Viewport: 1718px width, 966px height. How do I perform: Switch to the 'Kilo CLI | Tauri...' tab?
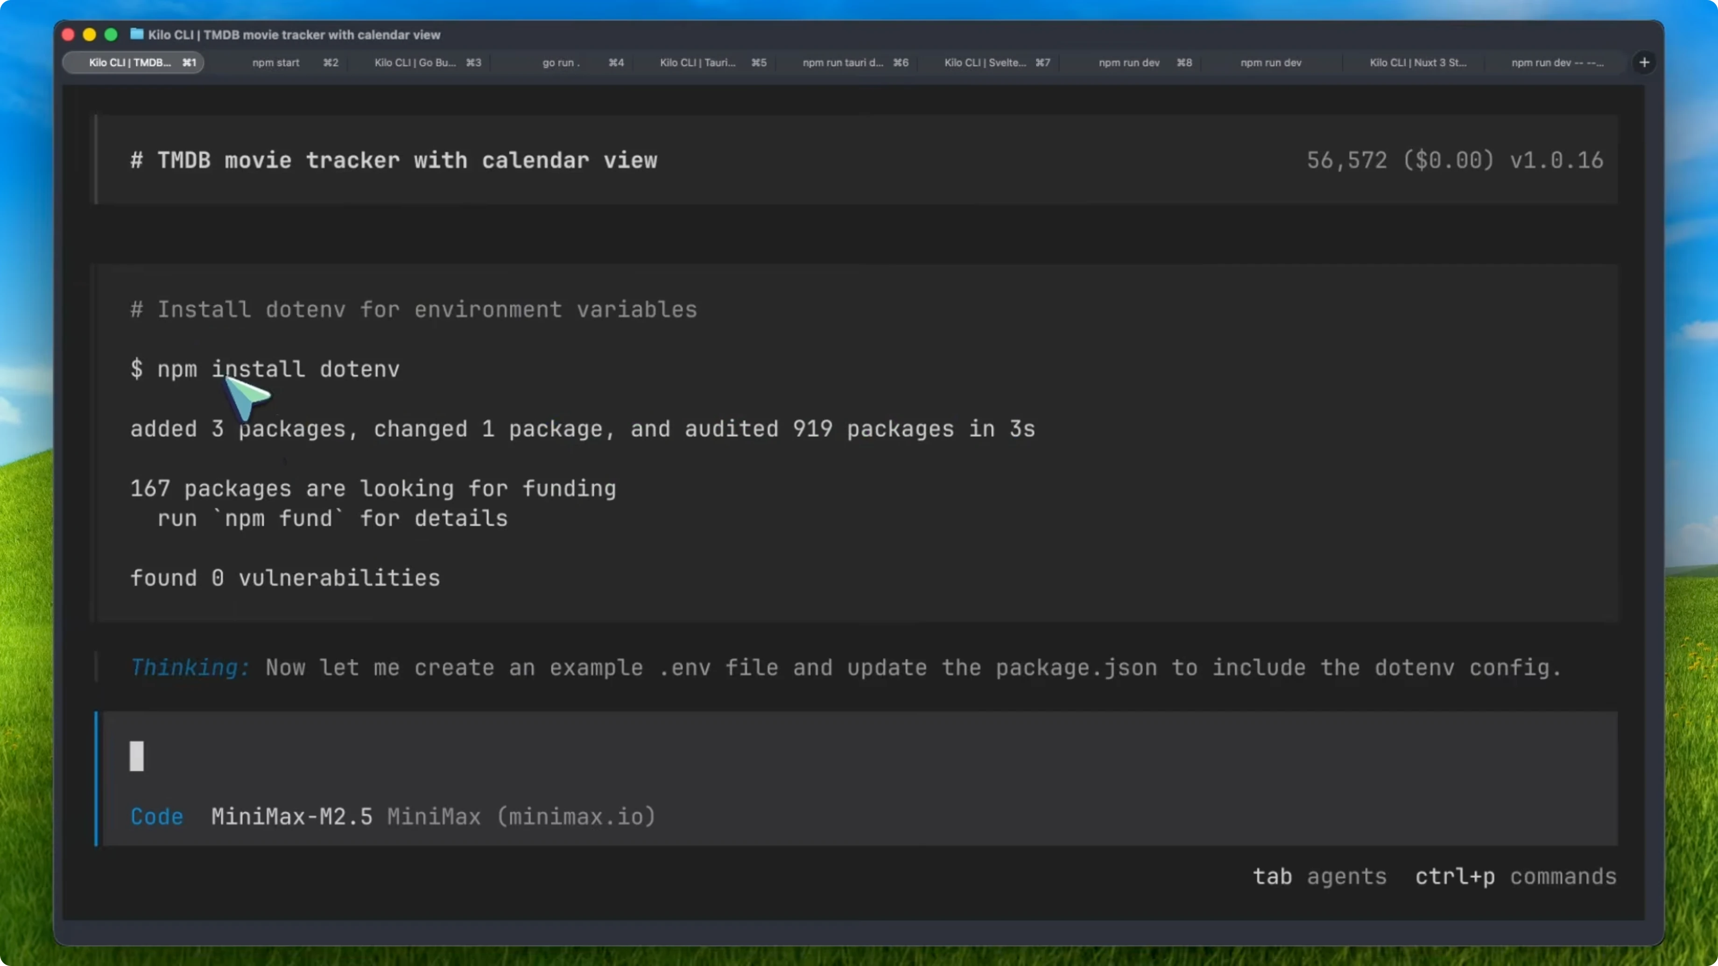(x=696, y=62)
